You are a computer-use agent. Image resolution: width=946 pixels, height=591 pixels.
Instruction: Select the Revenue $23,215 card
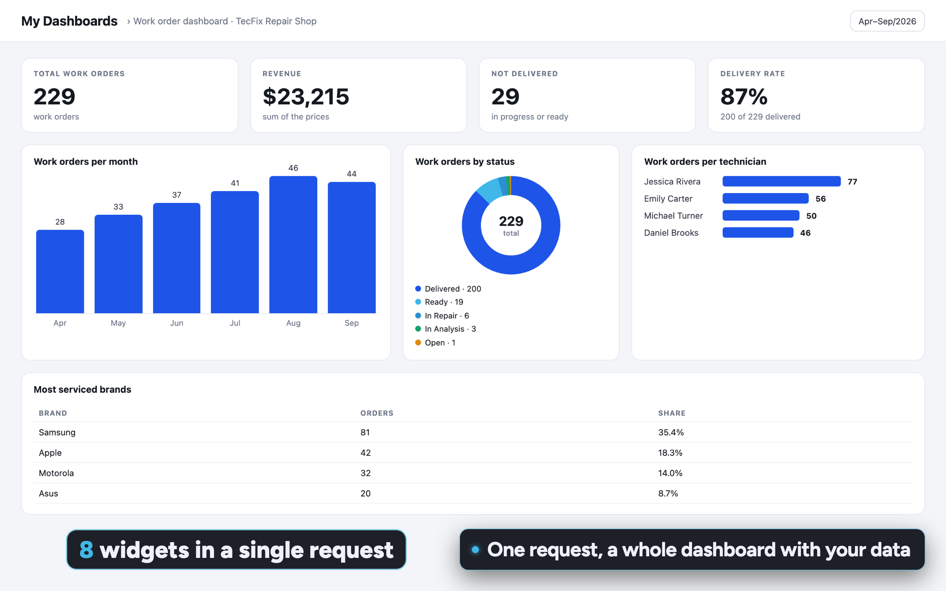coord(359,95)
